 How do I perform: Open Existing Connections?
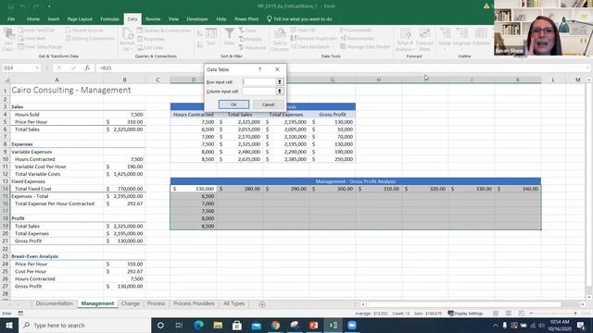pos(90,39)
